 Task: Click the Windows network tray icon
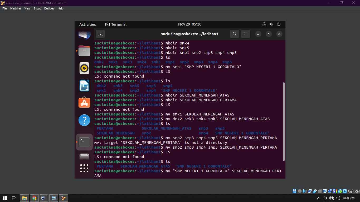tap(332, 198)
